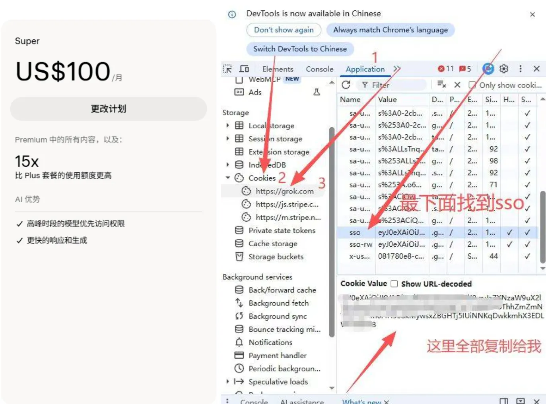The height and width of the screenshot is (404, 546).
Task: Expand the Speculative loads tree node
Action: pos(227,381)
